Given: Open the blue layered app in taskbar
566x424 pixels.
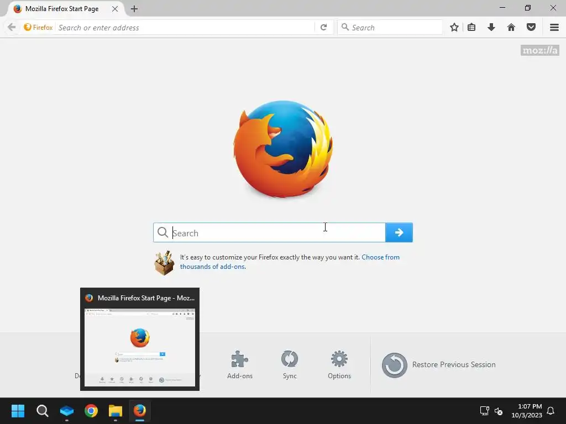Looking at the screenshot, I should (67, 411).
